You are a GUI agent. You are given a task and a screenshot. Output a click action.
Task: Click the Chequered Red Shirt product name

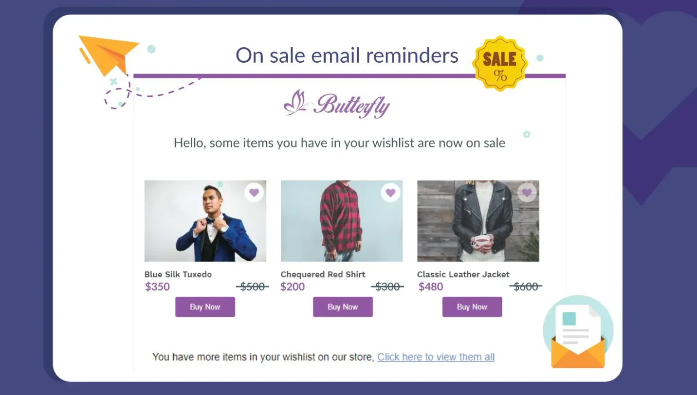click(323, 274)
